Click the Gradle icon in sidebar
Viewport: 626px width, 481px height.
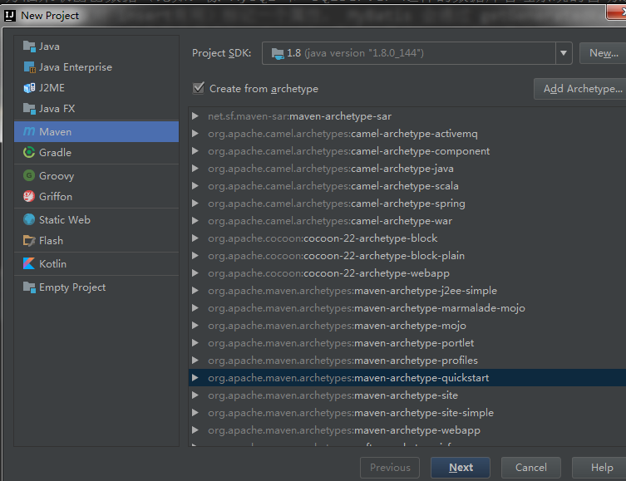point(29,152)
